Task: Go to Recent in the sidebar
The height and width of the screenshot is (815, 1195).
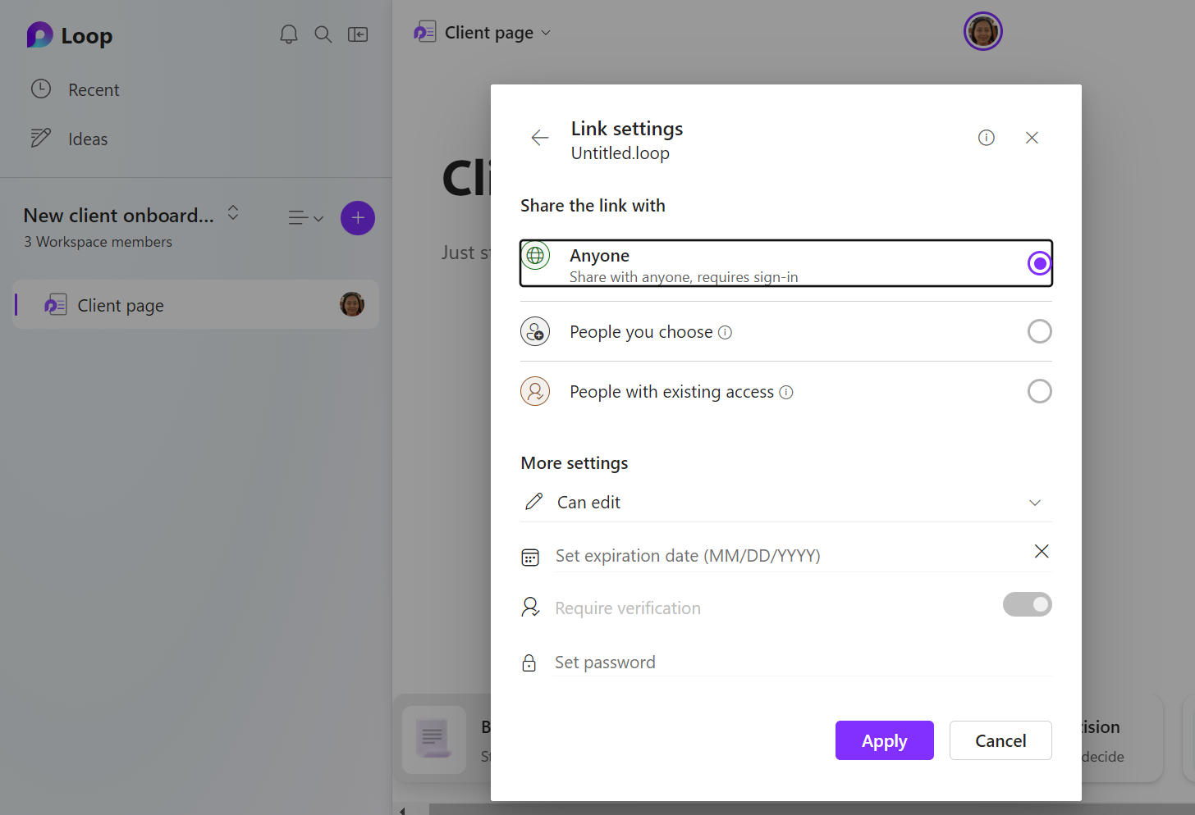Action: click(94, 89)
